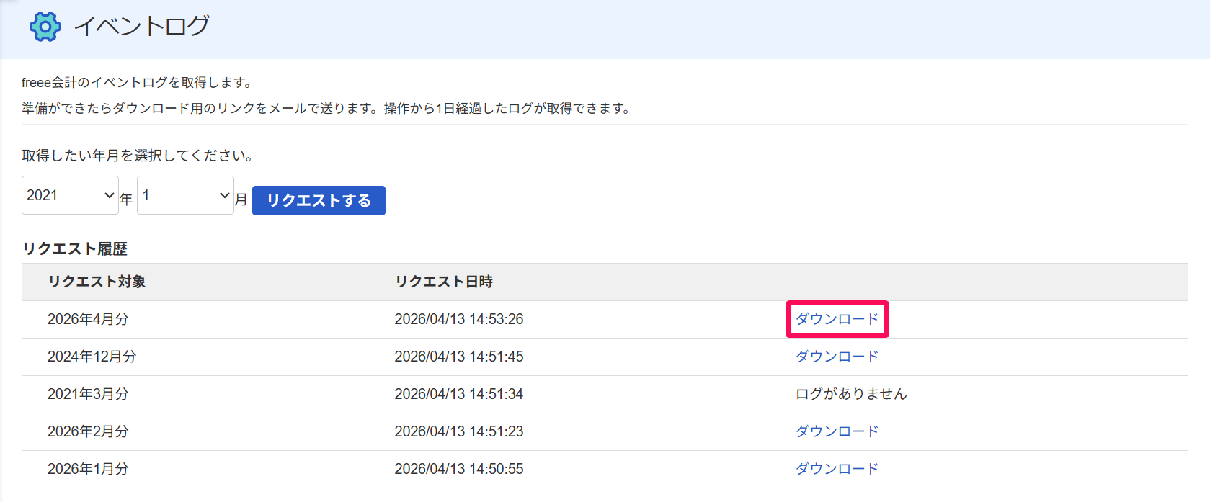Select the 2026年2月分 cell

88,431
